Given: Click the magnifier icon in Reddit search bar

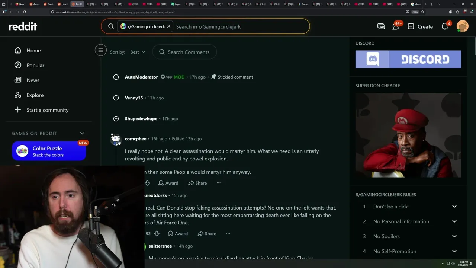Looking at the screenshot, I should pos(111,26).
